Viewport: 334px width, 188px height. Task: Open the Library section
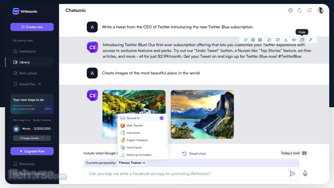[32, 62]
